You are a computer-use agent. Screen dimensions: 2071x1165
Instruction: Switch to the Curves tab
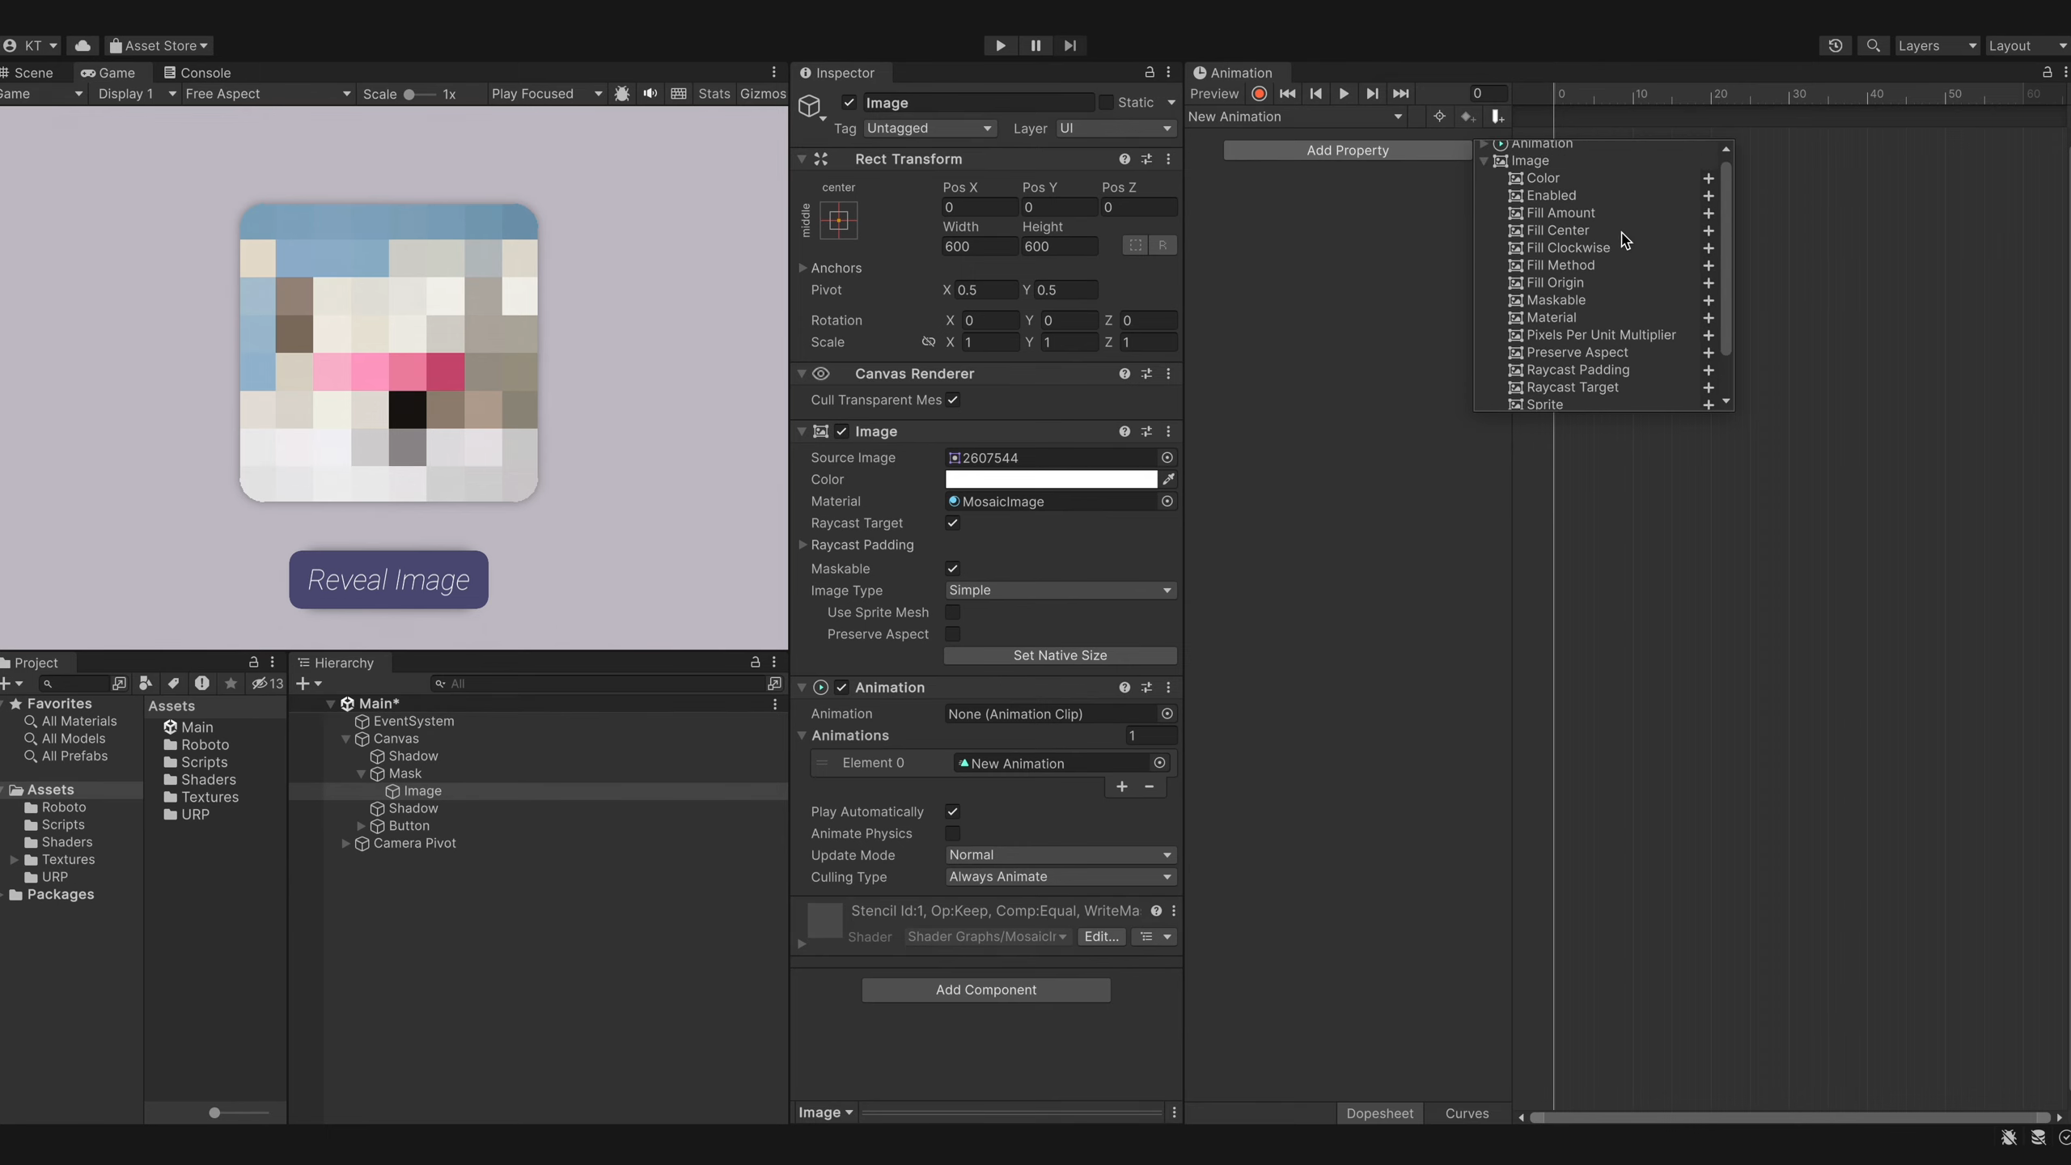1467,1114
